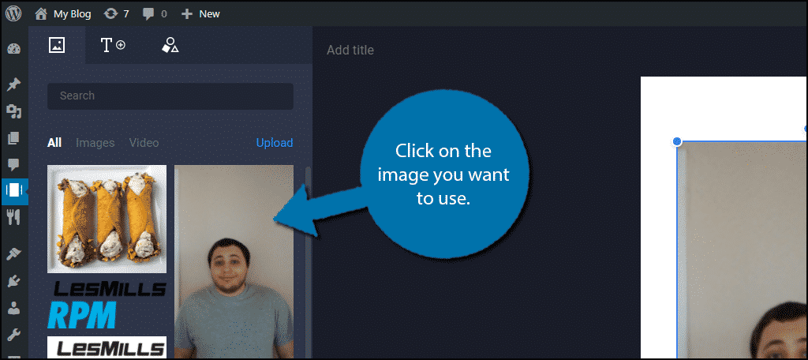Click the Add title field
The width and height of the screenshot is (808, 360).
click(350, 50)
